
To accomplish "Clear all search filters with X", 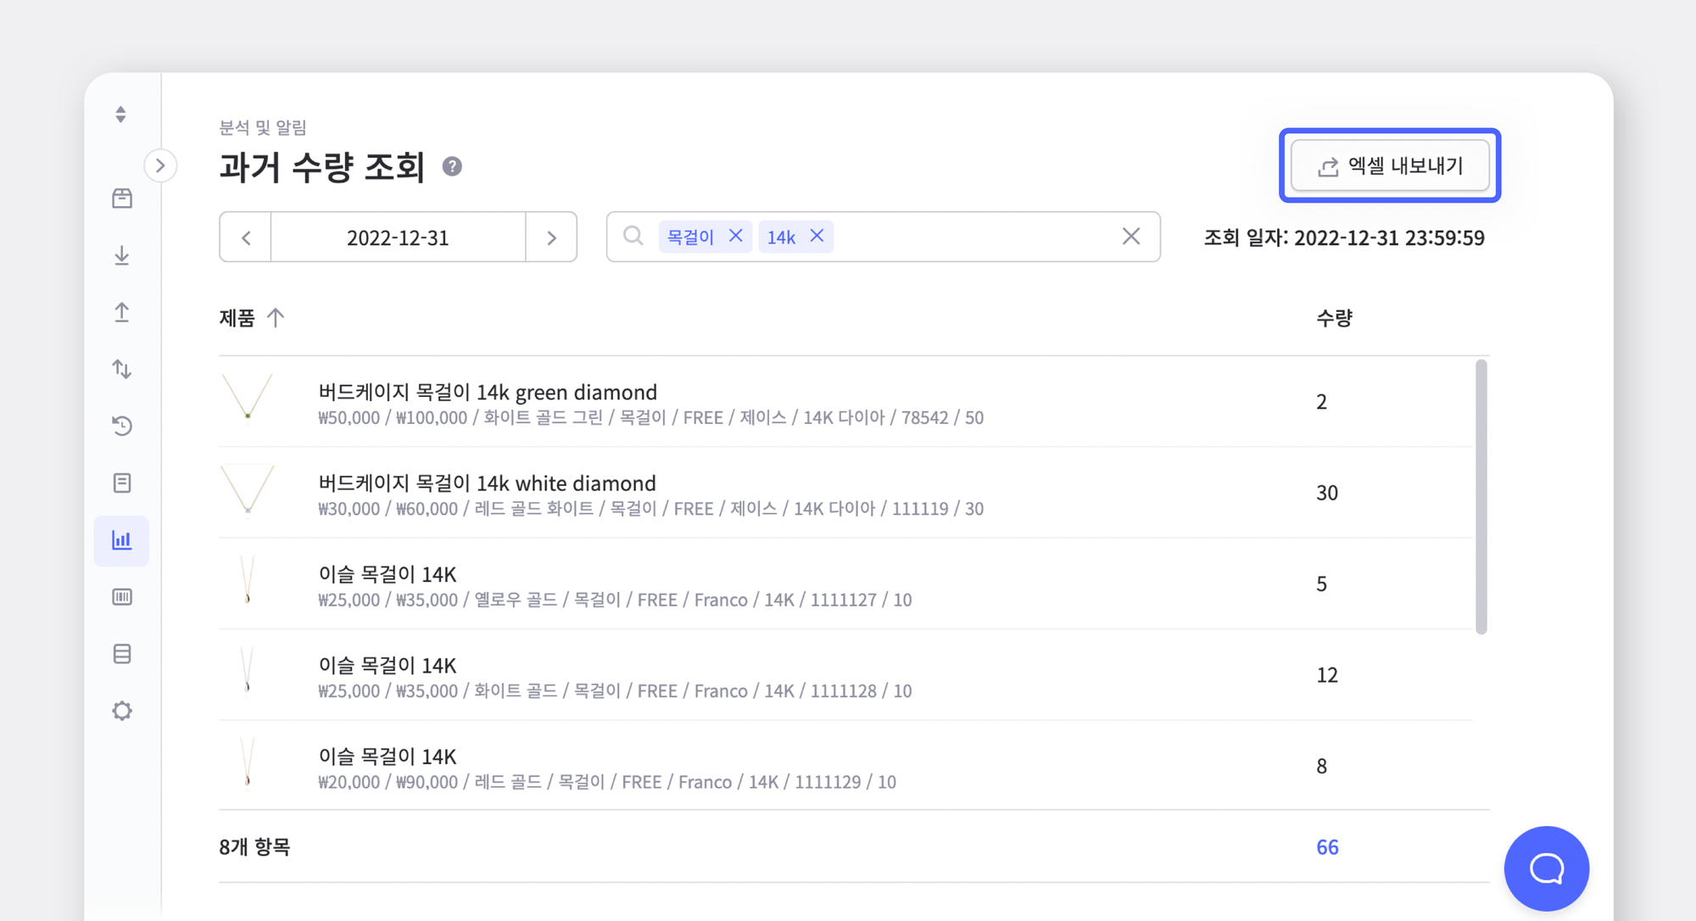I will 1131,236.
